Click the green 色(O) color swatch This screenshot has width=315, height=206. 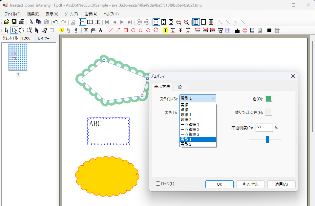(x=269, y=99)
